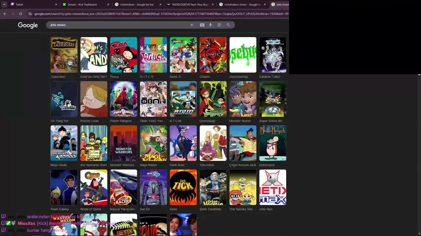Viewport: 421px width, 236px height.
Task: Open the Şehir Zararlıları thumbnail
Action: click(213, 187)
